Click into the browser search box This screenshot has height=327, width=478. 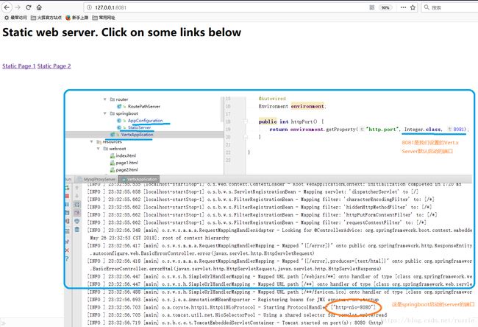[449, 7]
